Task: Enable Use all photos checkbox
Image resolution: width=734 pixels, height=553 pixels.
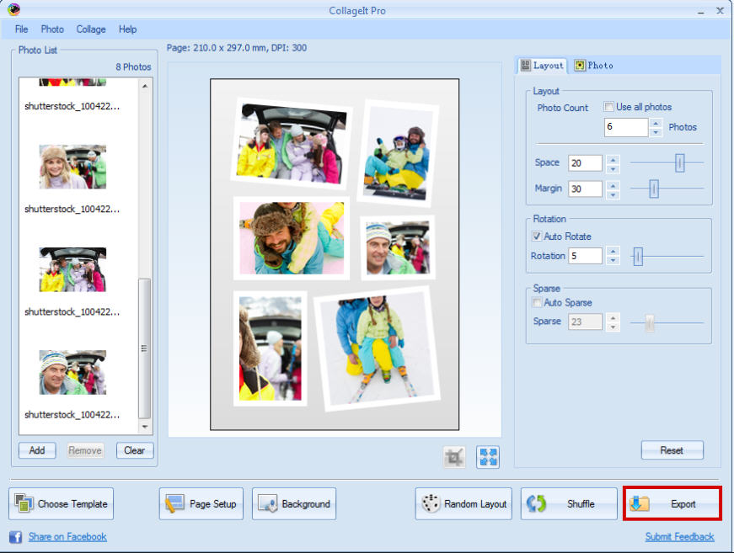Action: click(x=609, y=107)
